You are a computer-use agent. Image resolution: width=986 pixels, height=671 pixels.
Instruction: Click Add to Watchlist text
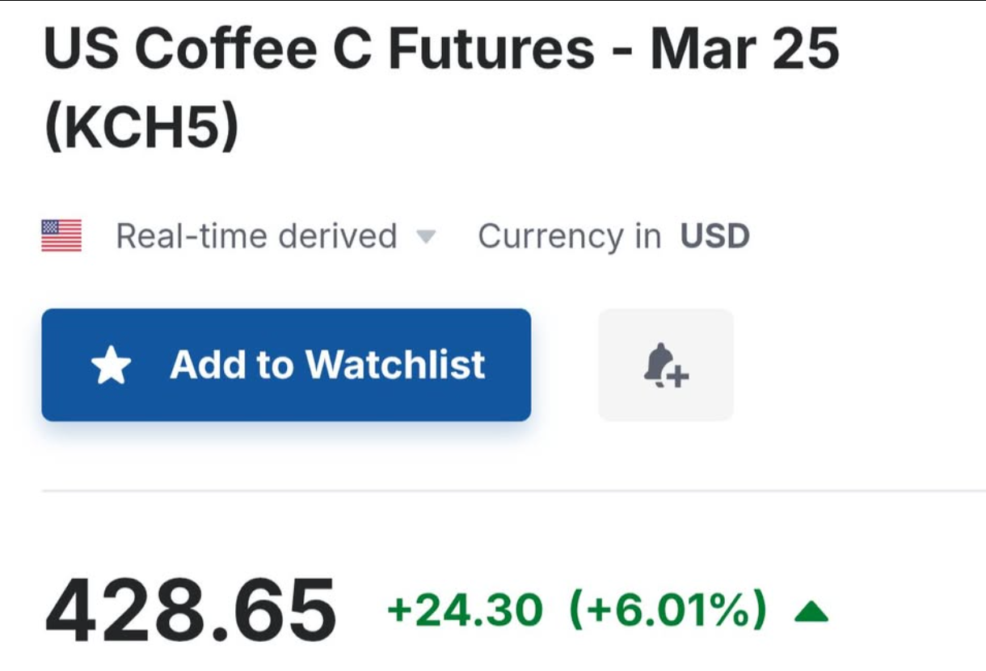327,365
